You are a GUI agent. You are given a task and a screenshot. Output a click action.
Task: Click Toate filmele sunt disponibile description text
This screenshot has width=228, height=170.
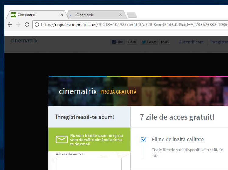[188, 153]
